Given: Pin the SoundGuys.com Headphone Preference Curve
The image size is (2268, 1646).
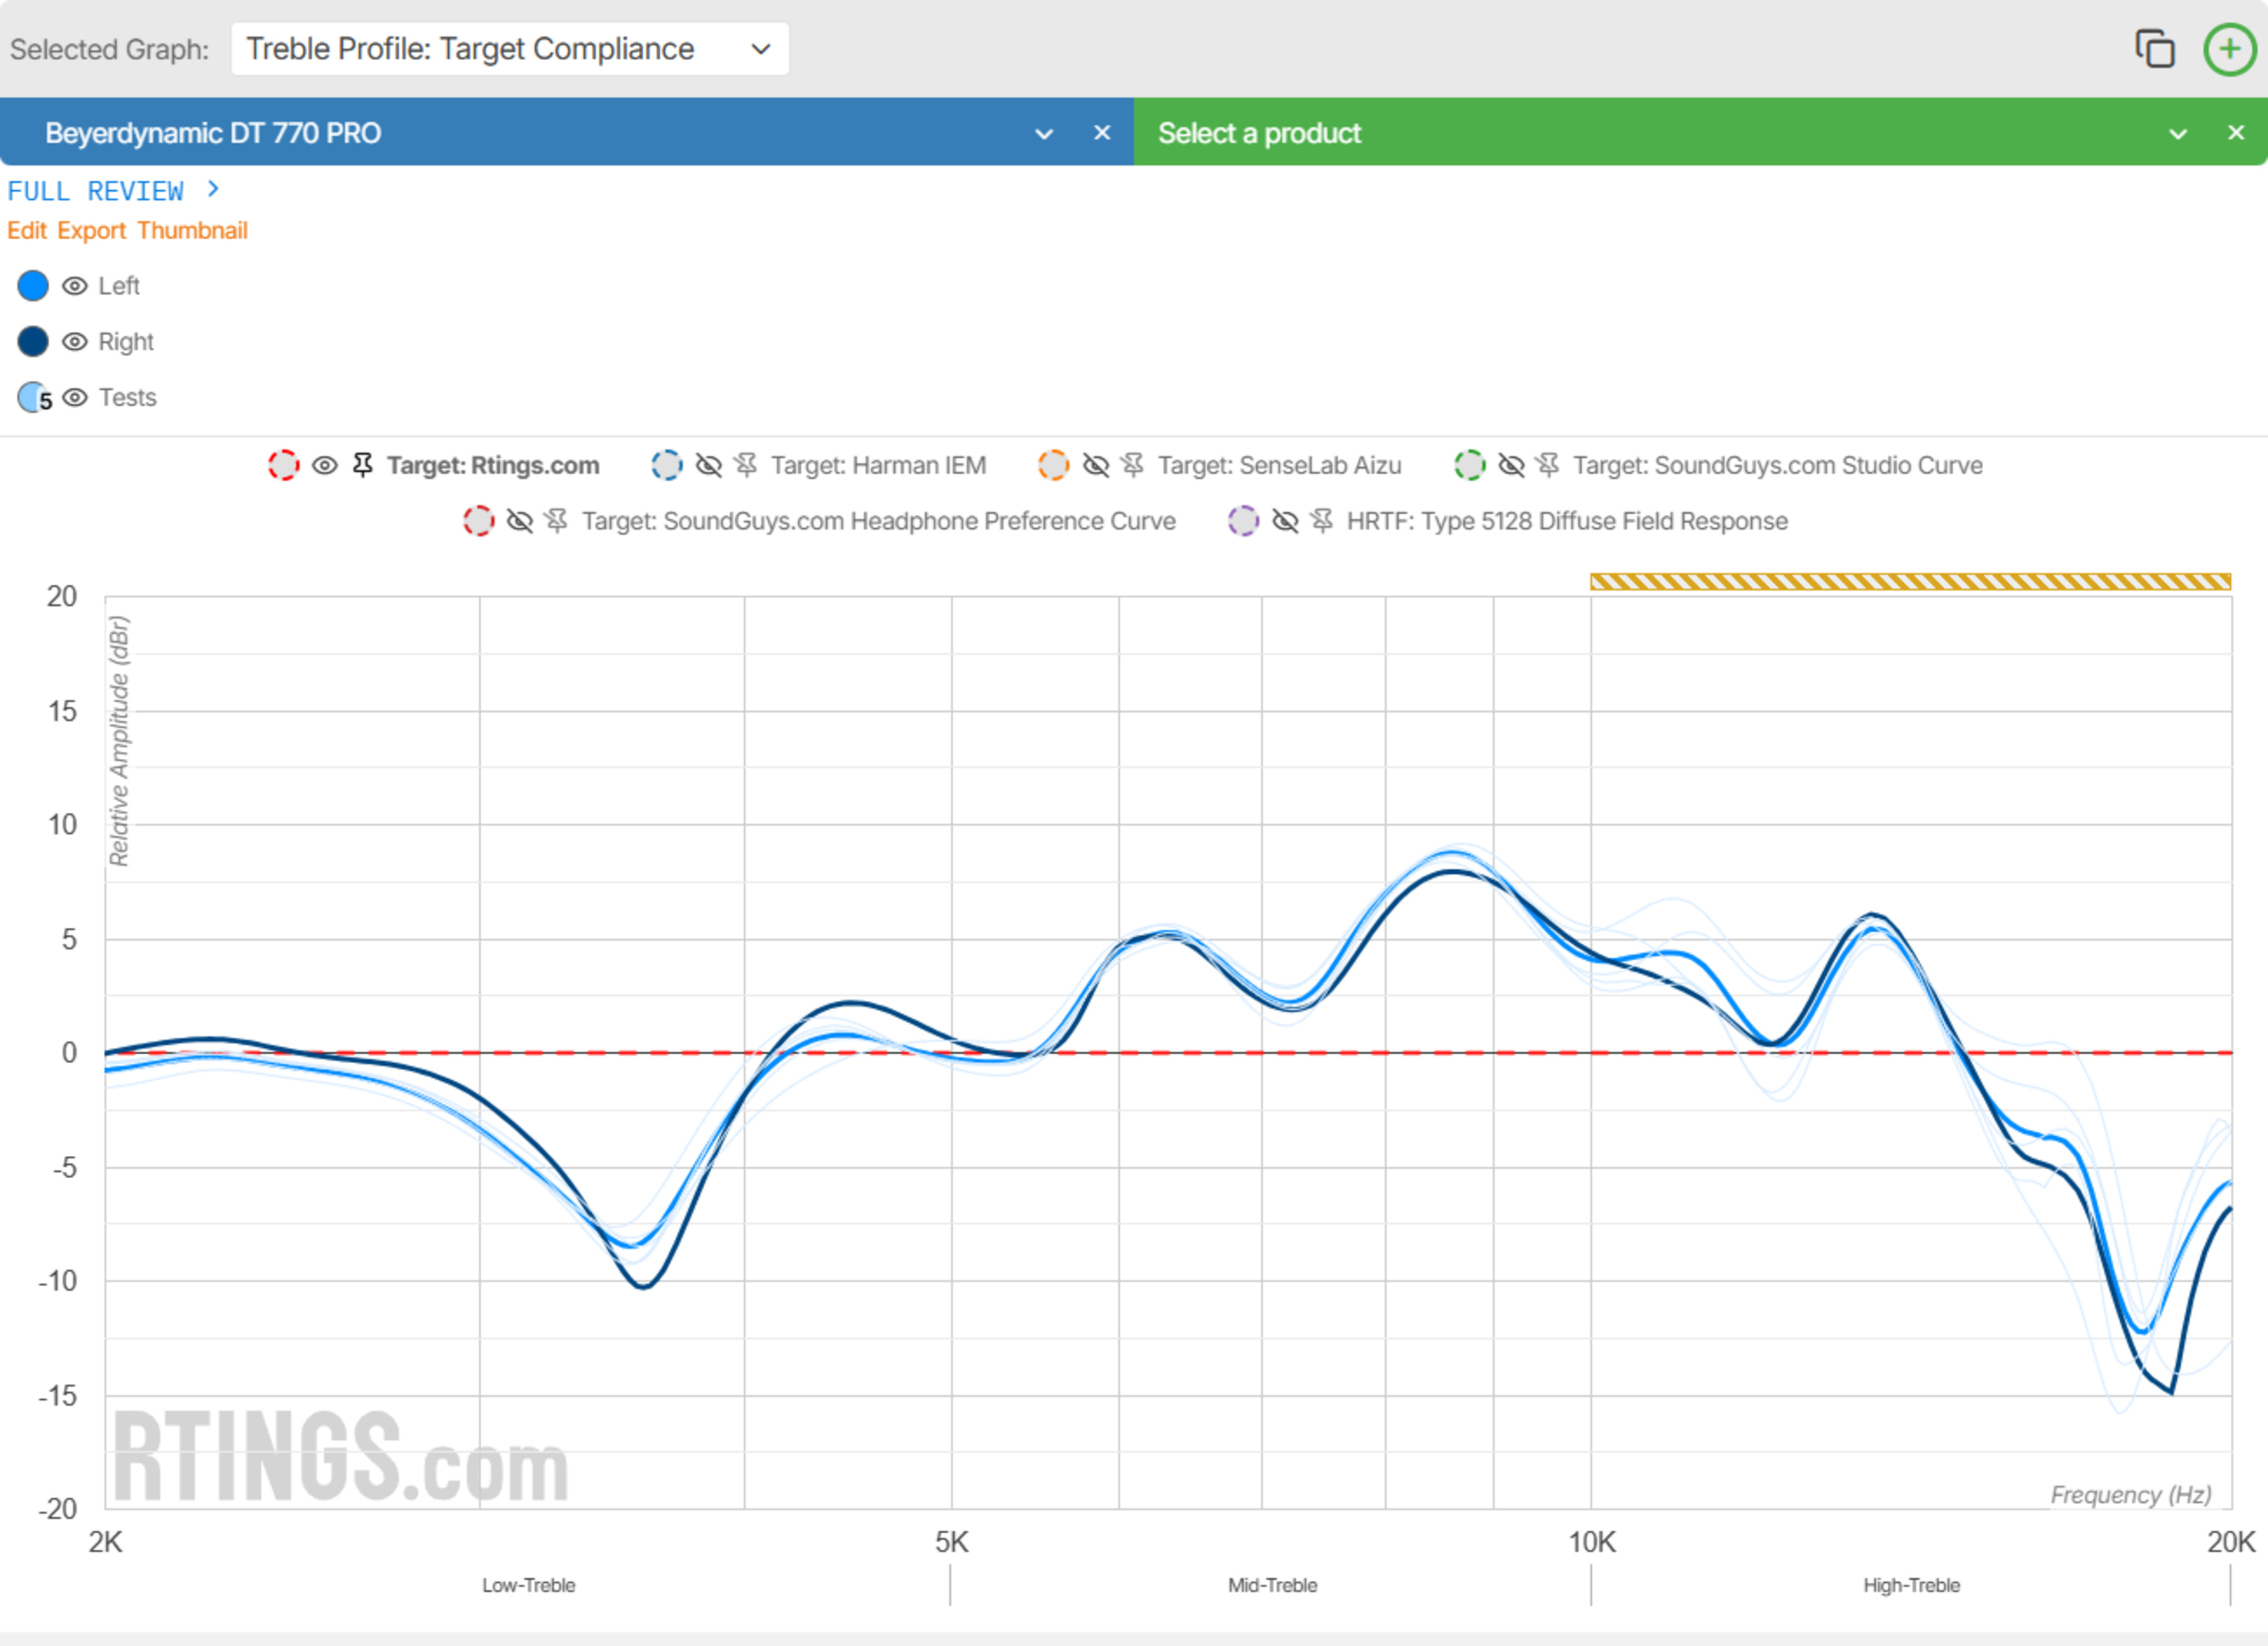Looking at the screenshot, I should (557, 521).
